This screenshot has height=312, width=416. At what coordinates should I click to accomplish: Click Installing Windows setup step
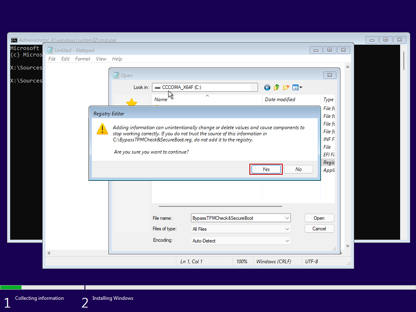click(x=113, y=298)
